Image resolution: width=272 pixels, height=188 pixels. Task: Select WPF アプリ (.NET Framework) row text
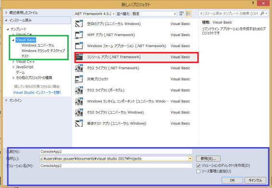pos(111,35)
